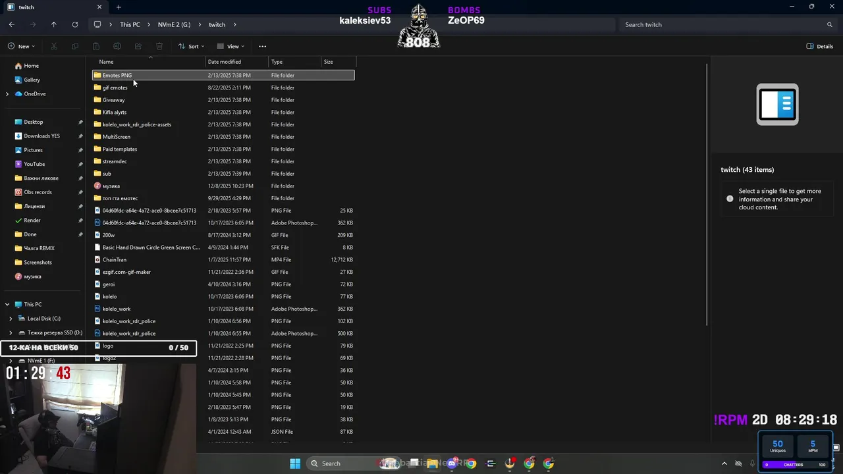Click the Share icon in the toolbar
The height and width of the screenshot is (474, 843).
[138, 46]
